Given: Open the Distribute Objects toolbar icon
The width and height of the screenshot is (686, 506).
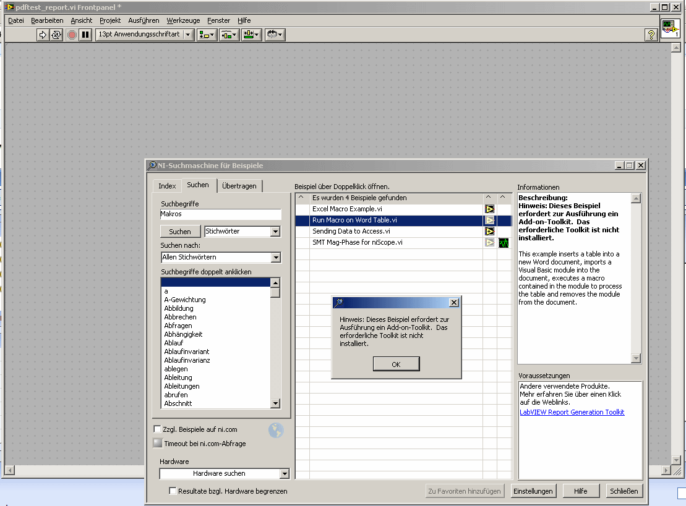Looking at the screenshot, I should 229,35.
